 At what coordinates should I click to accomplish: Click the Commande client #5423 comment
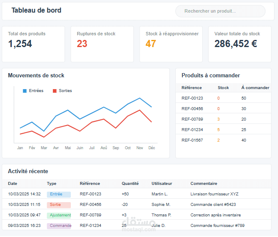pos(213,205)
